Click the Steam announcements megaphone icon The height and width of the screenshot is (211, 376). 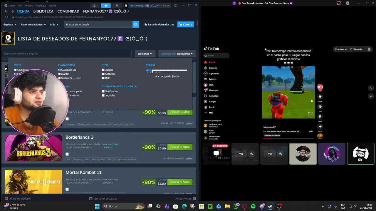click(106, 6)
